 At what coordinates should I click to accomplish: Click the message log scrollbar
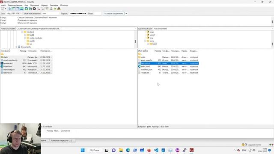click(272, 21)
